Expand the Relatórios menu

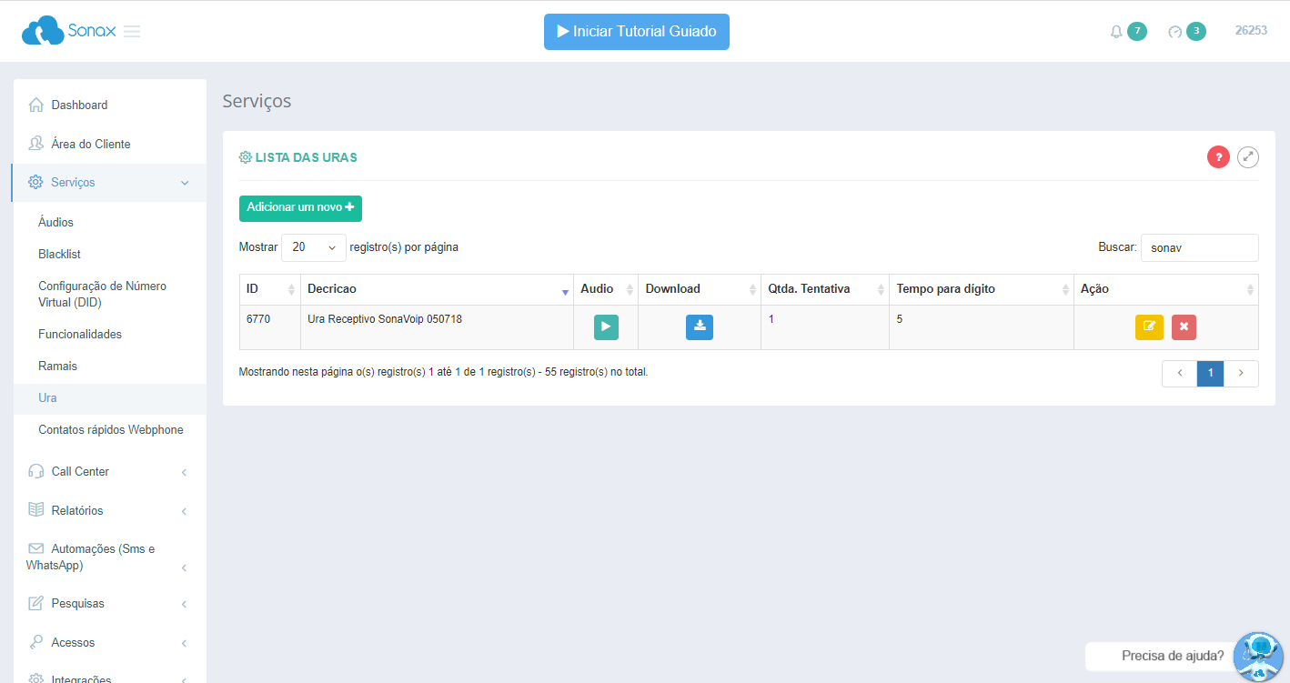point(109,511)
